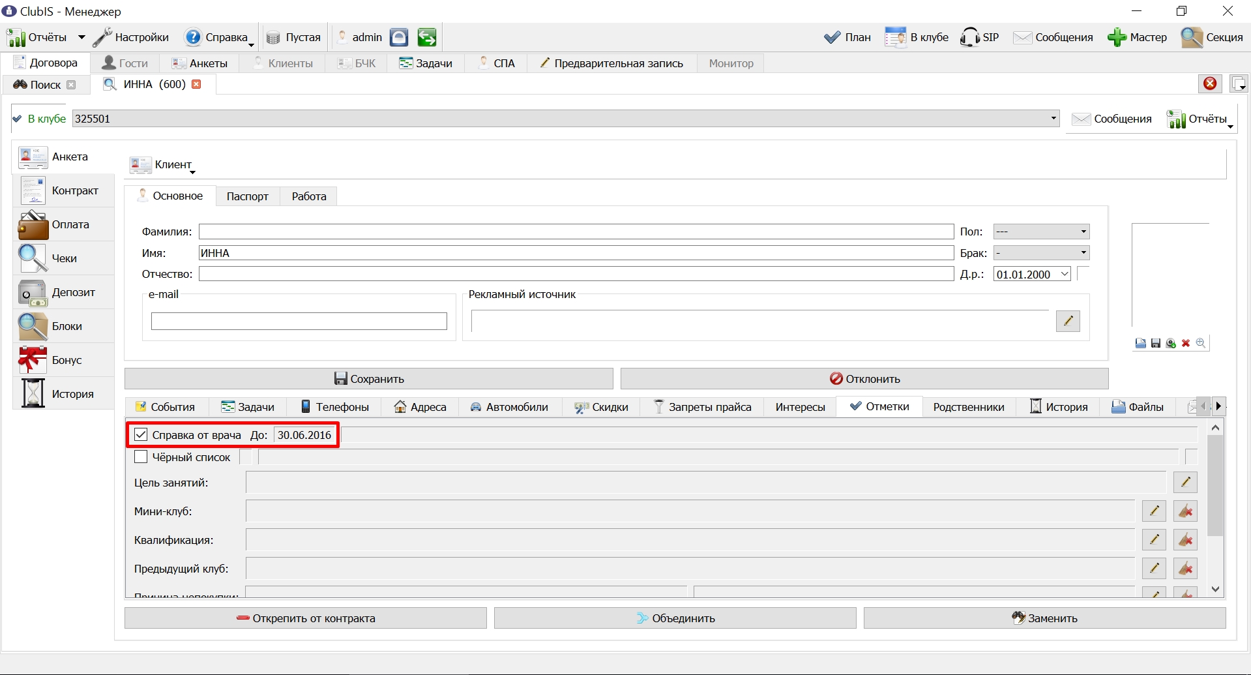Open Блоки in the left sidebar
The height and width of the screenshot is (675, 1251).
[64, 327]
